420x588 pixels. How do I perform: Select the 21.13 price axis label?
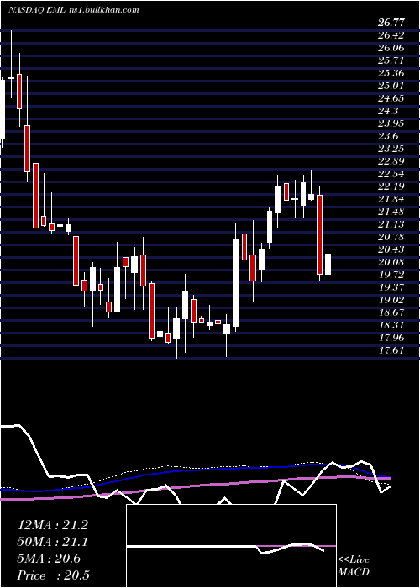click(391, 224)
